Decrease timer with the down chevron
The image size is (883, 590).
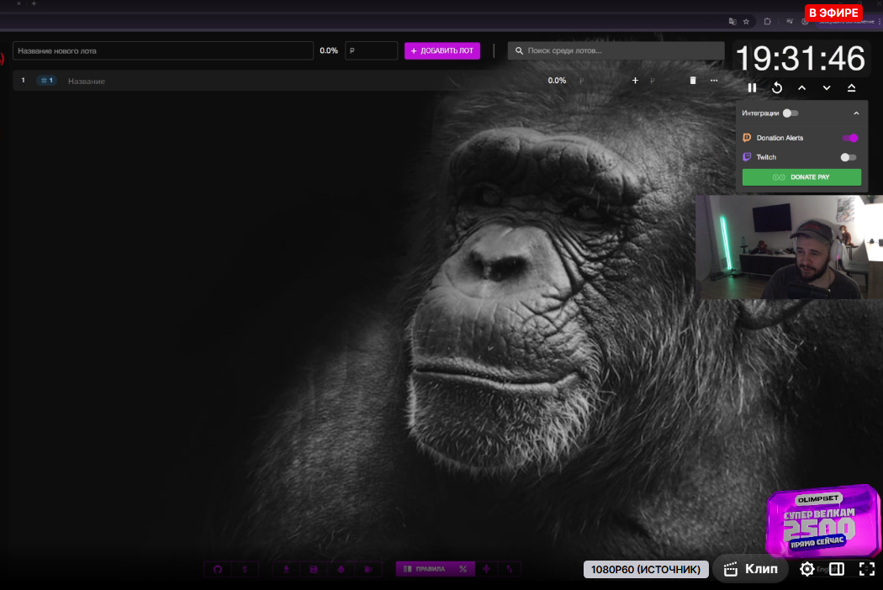[x=826, y=87]
